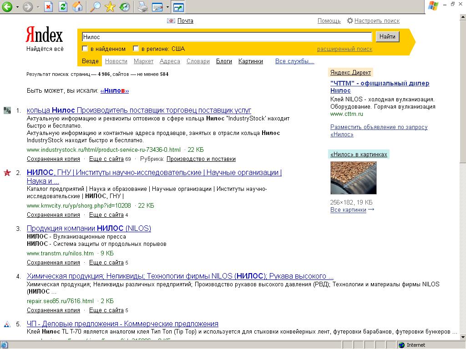466x349 pixels.
Task: Click the vertical scrollbar up arrow
Action: click(x=463, y=17)
